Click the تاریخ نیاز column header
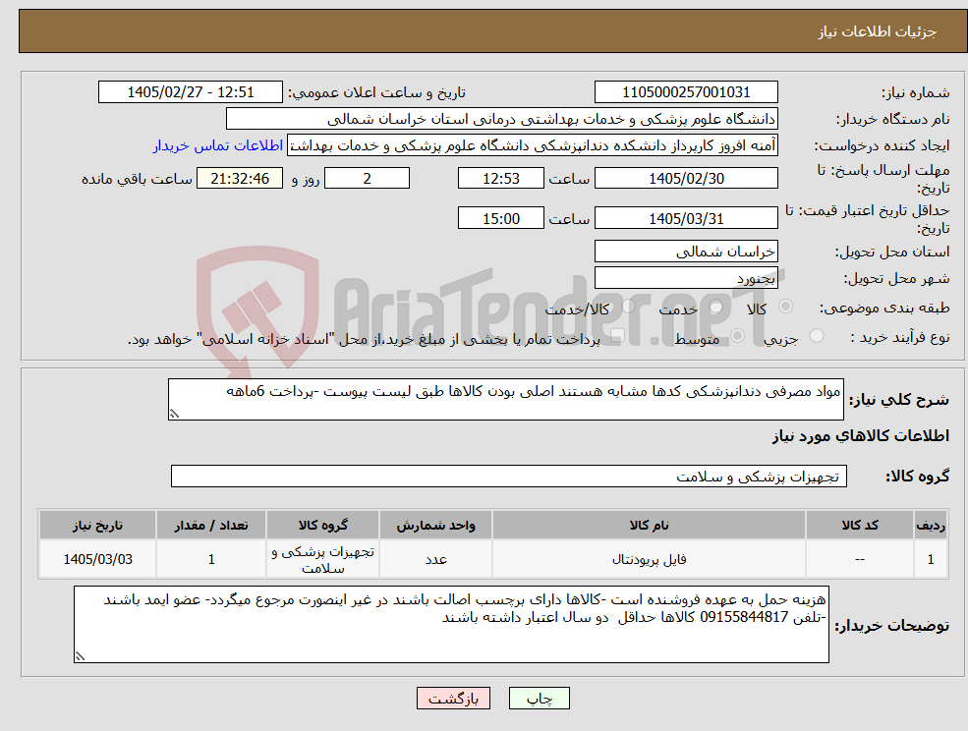Screen dimensions: 968x731 pyautogui.click(x=97, y=526)
